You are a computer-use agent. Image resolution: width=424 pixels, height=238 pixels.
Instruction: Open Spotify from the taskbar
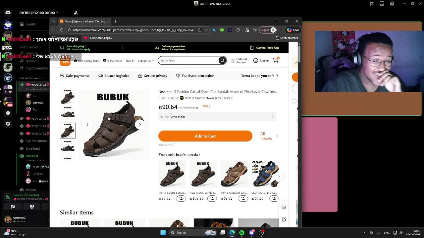pos(242,233)
